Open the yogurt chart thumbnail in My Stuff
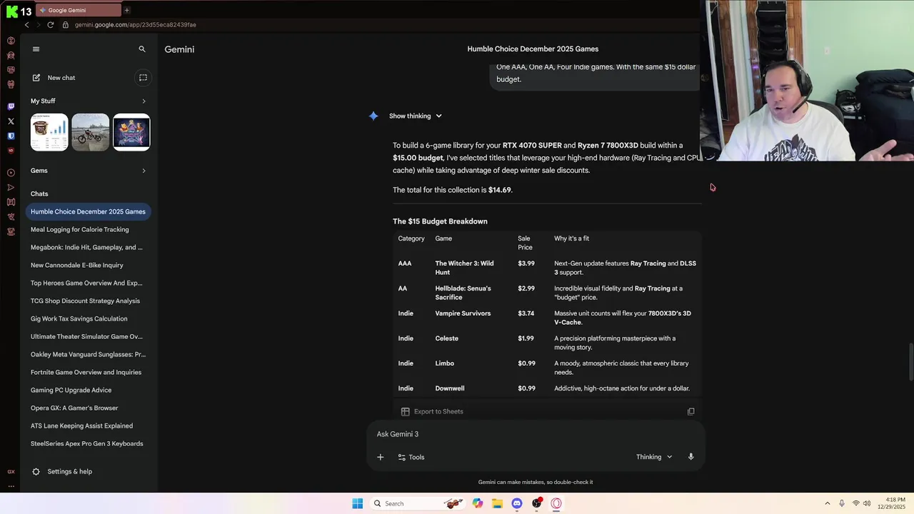This screenshot has height=514, width=914. (x=49, y=132)
